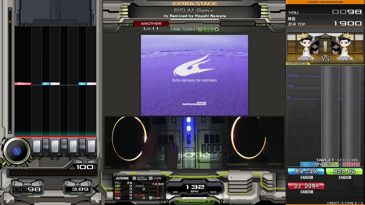The image size is (365, 205).
Task: Click the triangle icon beside the 100 gauge value
Action: [72, 167]
